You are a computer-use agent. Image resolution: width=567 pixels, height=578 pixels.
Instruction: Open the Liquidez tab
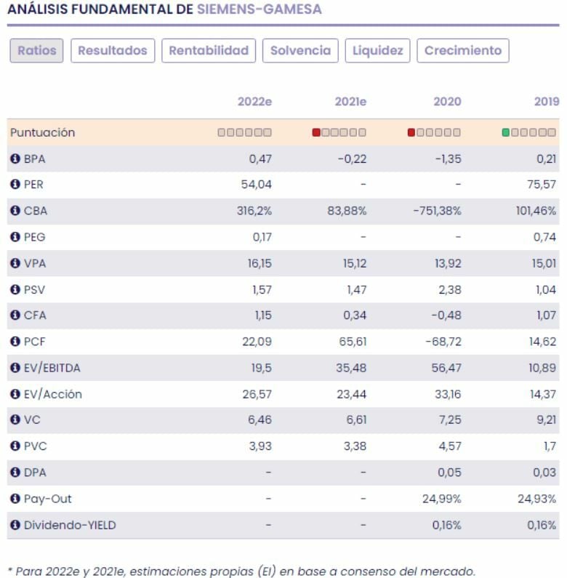[x=377, y=51]
